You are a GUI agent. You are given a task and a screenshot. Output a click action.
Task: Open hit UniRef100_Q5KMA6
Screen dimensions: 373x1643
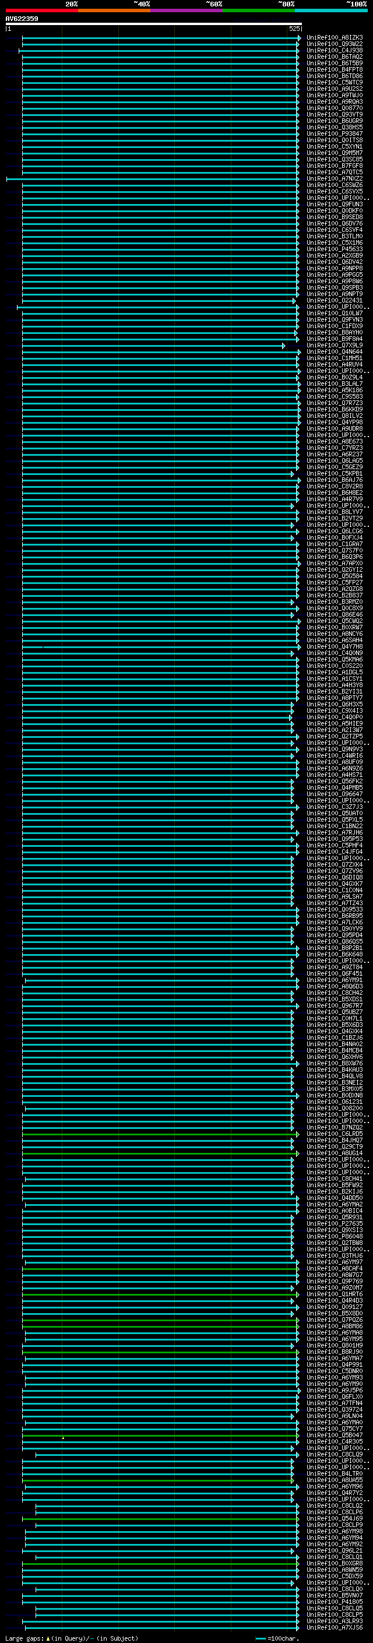(335, 660)
